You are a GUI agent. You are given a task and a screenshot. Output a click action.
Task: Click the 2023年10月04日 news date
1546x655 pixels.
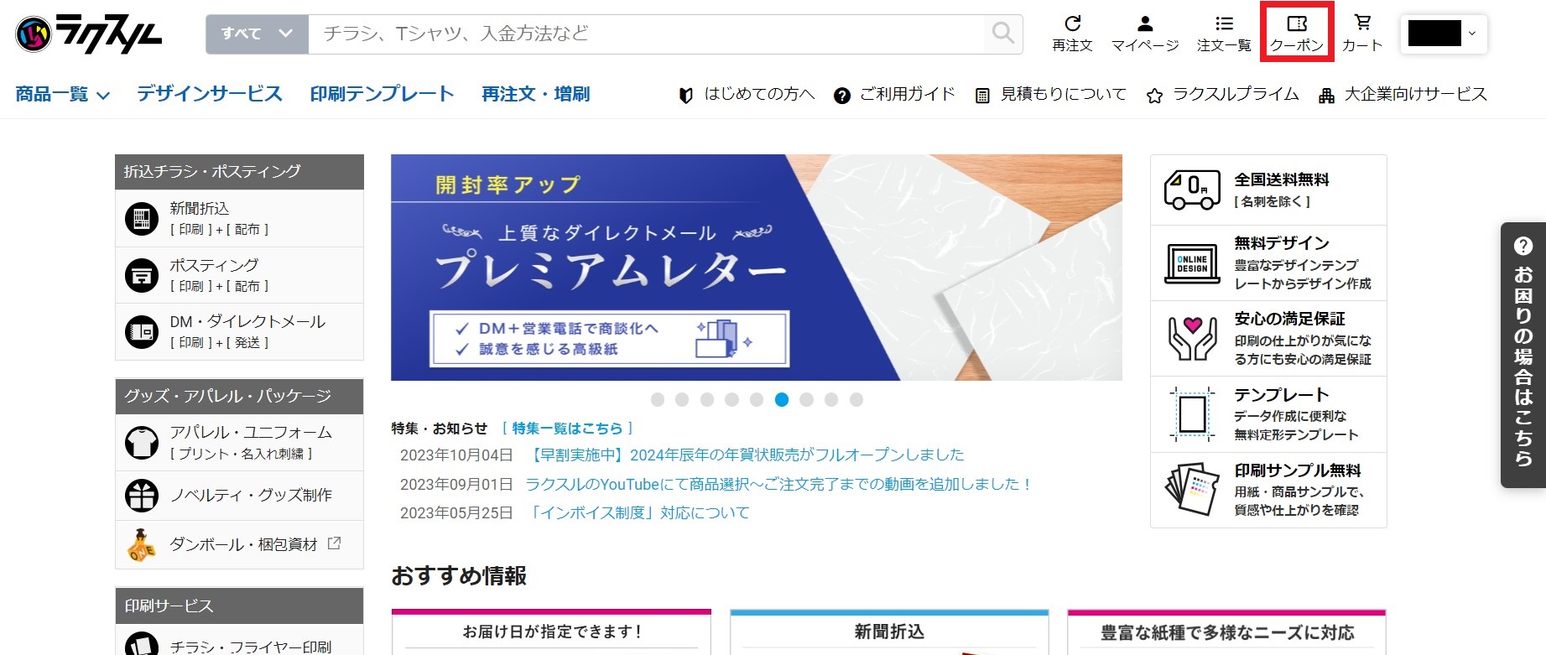[455, 455]
